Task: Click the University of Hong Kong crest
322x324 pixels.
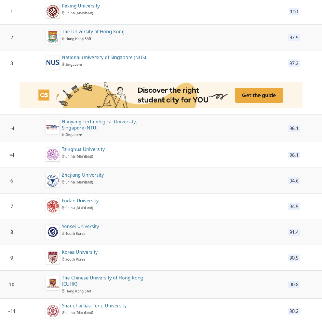Action: 52,37
